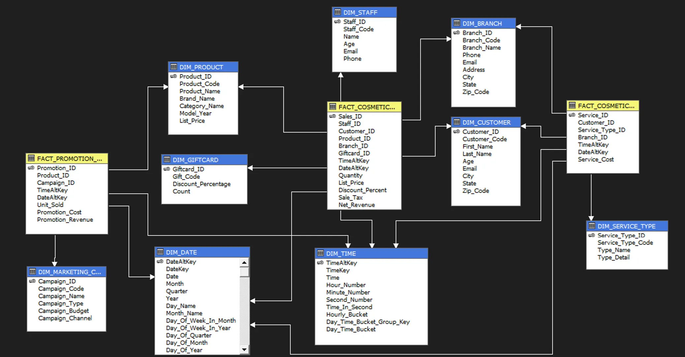Click the table icon in DIM_TIME header
The height and width of the screenshot is (357, 685).
tap(320, 253)
